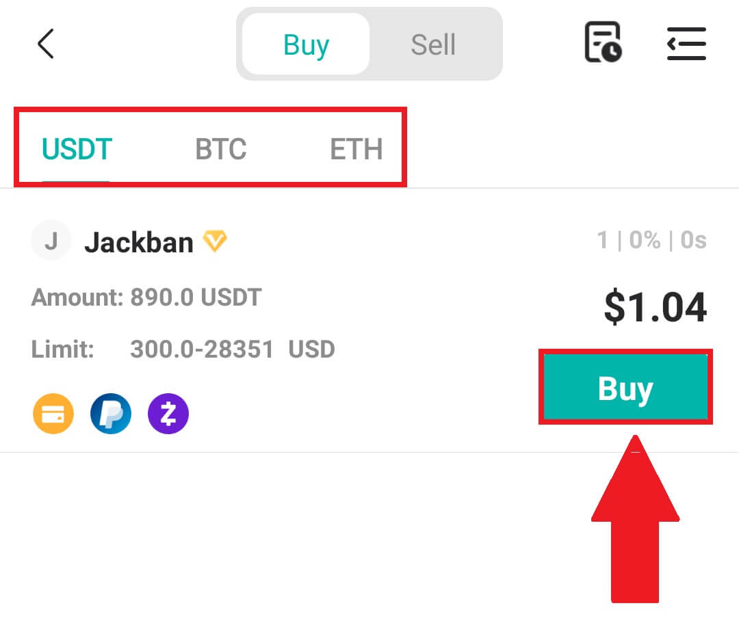739x625 pixels.
Task: Select the credit card payment icon
Action: (53, 414)
